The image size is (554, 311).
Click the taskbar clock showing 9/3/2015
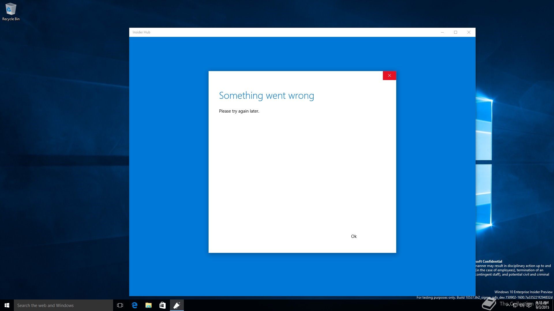(x=542, y=305)
